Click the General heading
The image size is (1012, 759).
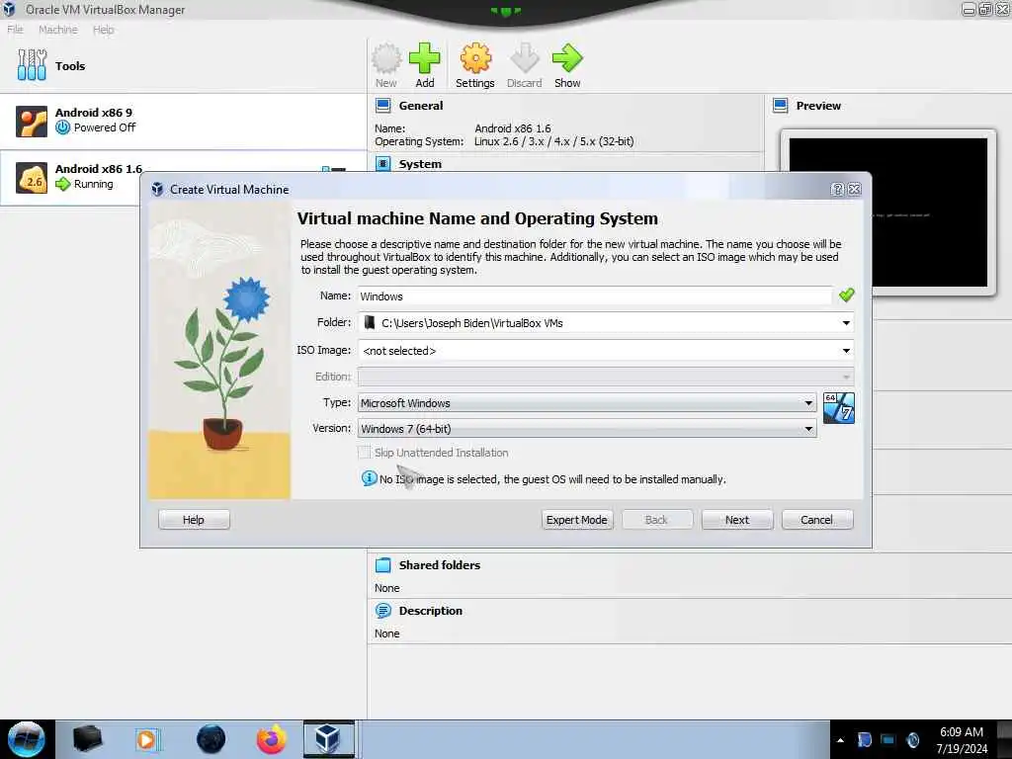click(421, 105)
